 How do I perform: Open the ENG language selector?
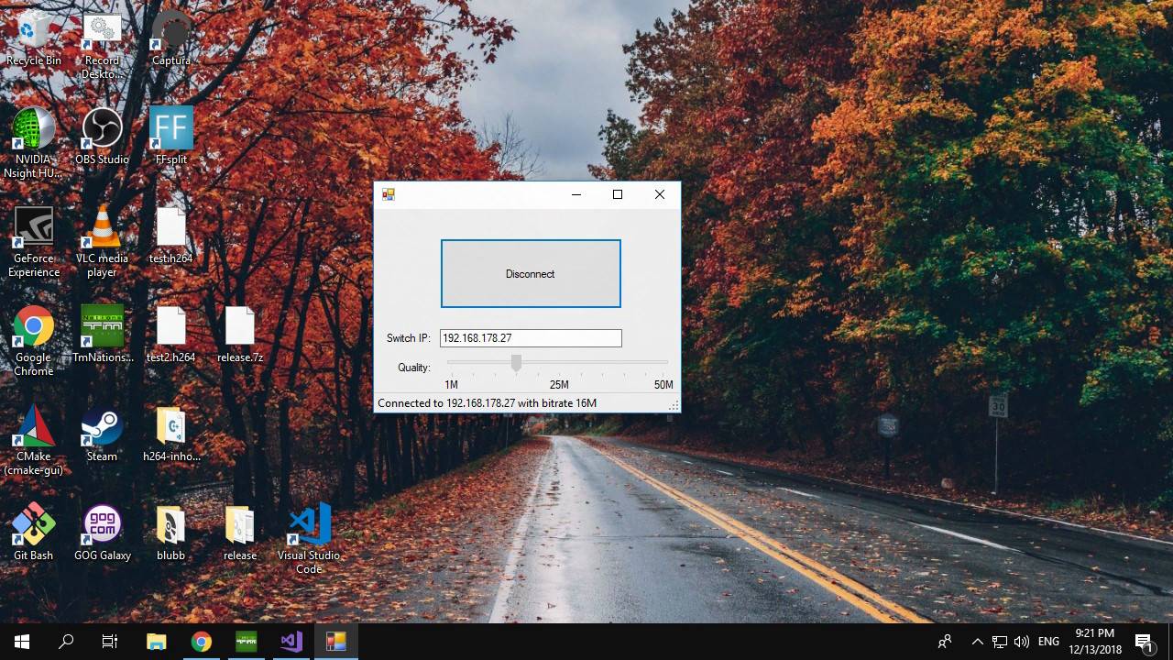point(1048,642)
